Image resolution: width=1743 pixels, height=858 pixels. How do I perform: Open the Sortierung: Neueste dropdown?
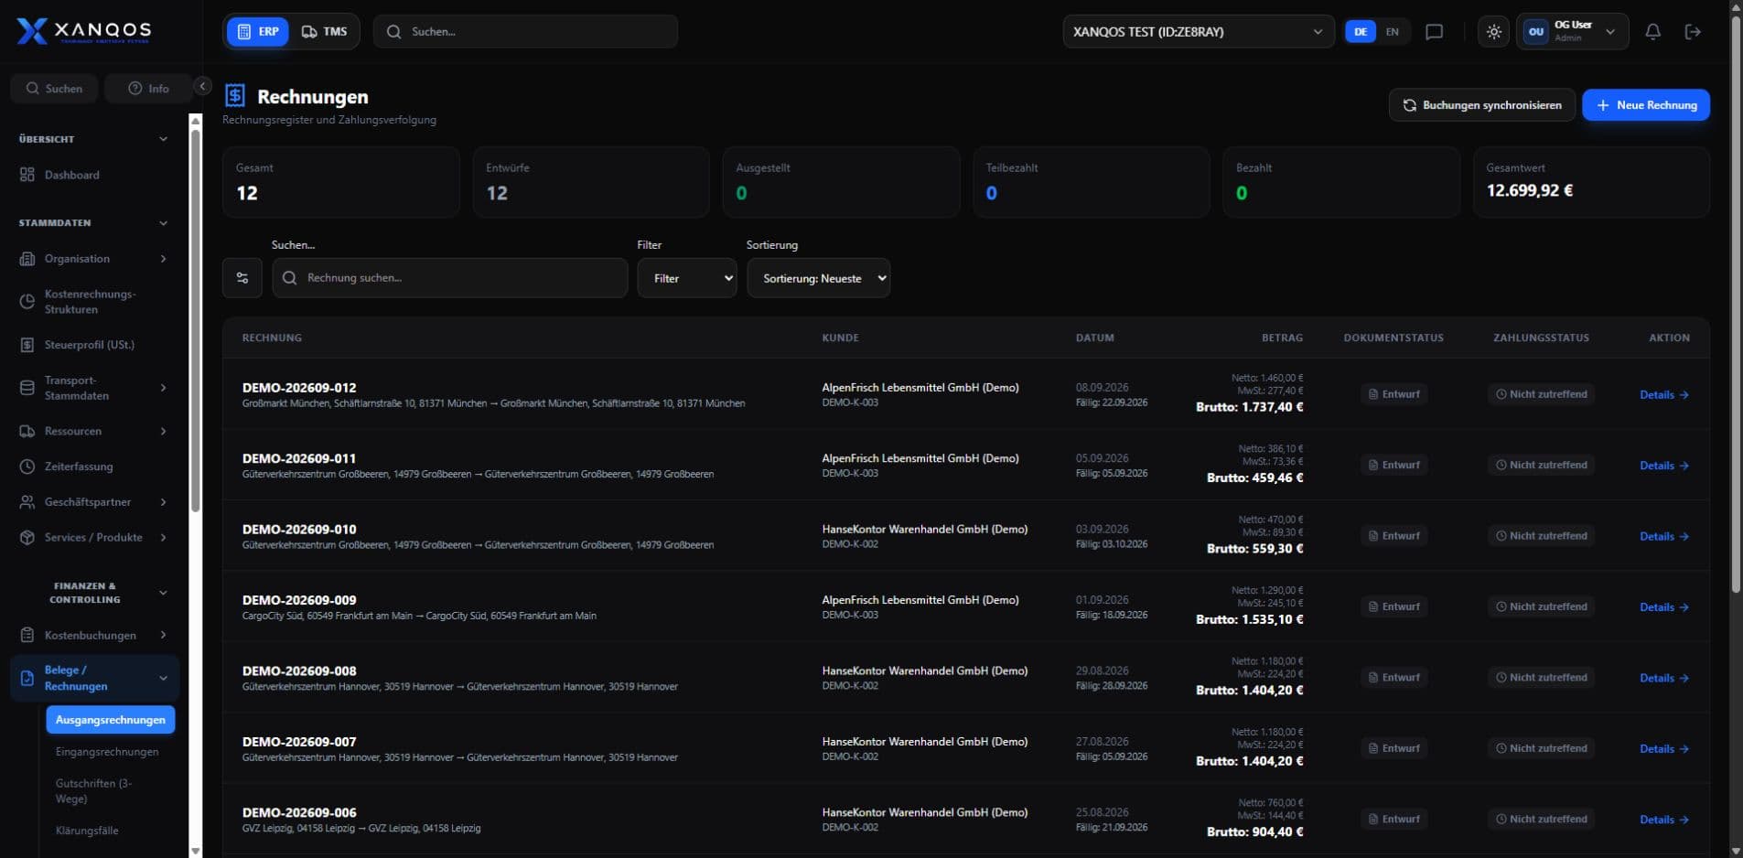point(819,278)
